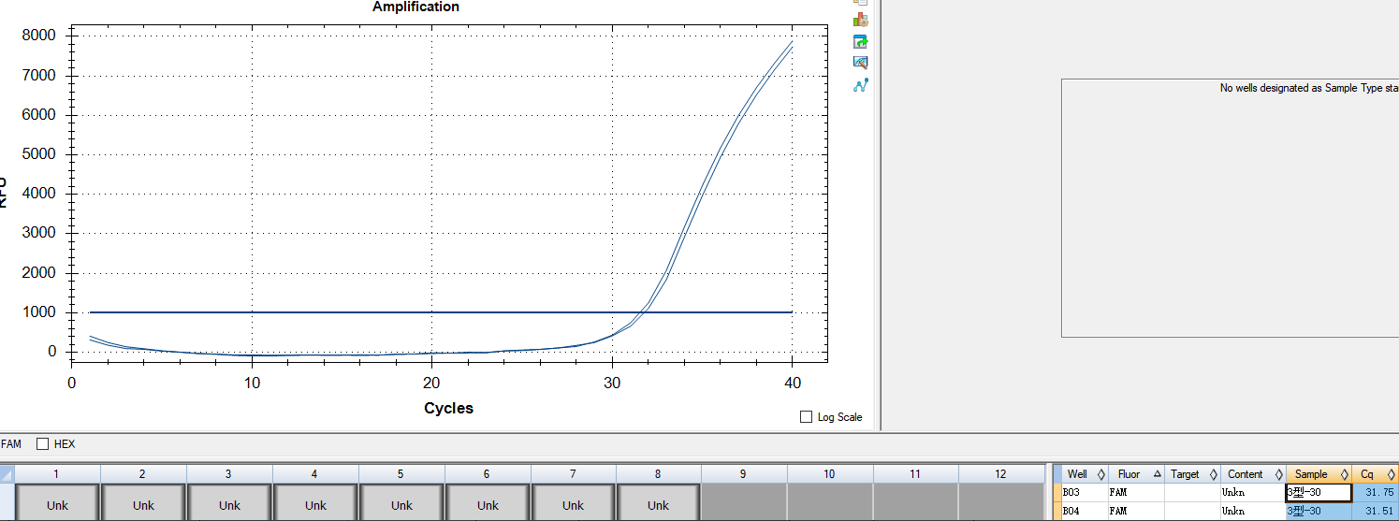This screenshot has width=1399, height=521.
Task: Click FAM fluor cell in B03 row
Action: click(1136, 492)
